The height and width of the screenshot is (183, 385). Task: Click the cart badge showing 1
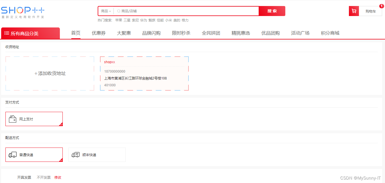click(x=381, y=6)
